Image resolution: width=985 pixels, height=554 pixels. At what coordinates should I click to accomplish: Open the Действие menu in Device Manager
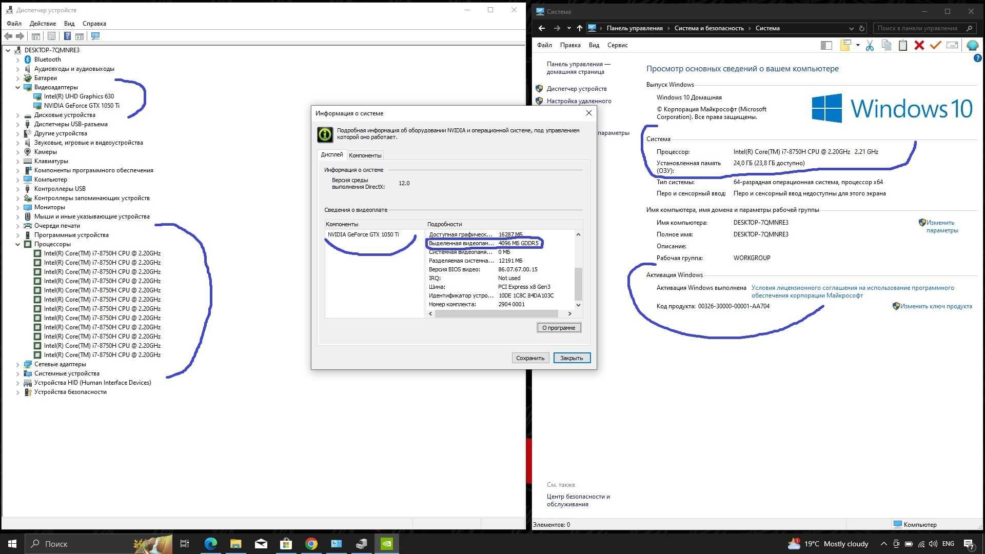click(43, 24)
